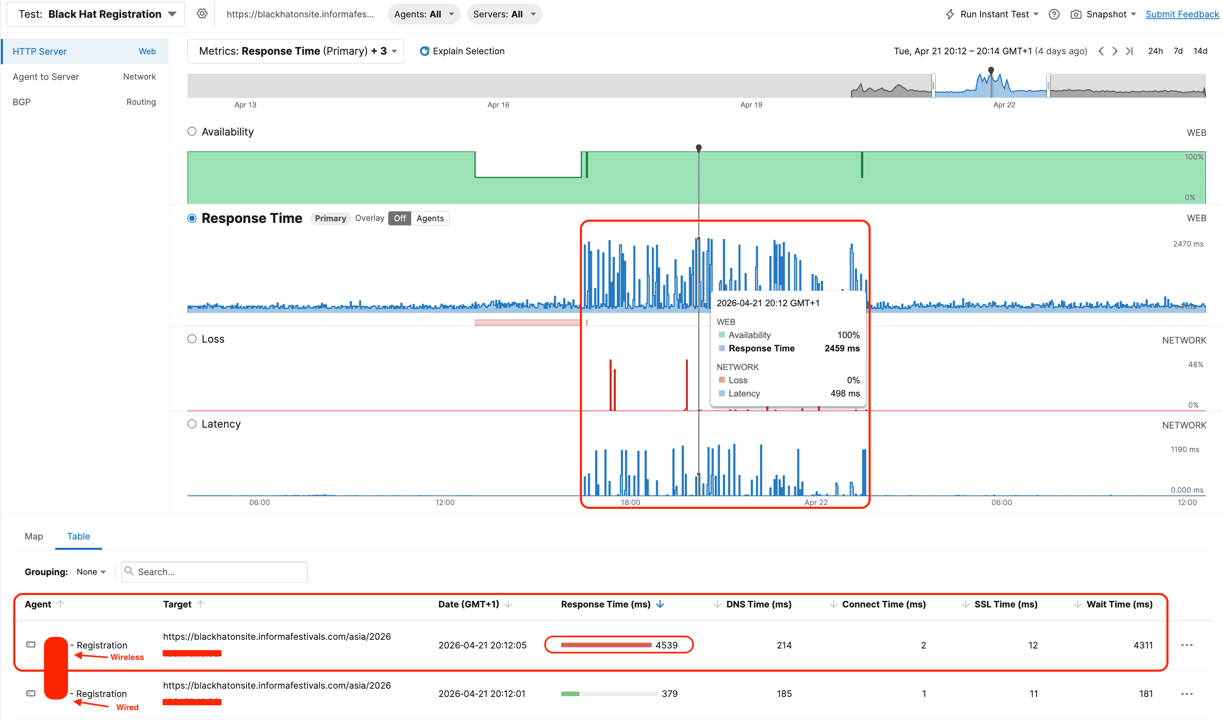Open the Metrics Response Time dropdown
This screenshot has width=1222, height=721.
tap(296, 51)
